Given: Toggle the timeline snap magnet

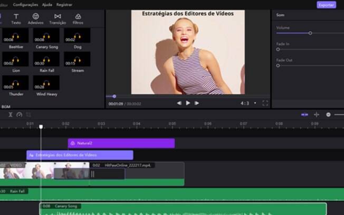Looking at the screenshot, I should 304,115.
